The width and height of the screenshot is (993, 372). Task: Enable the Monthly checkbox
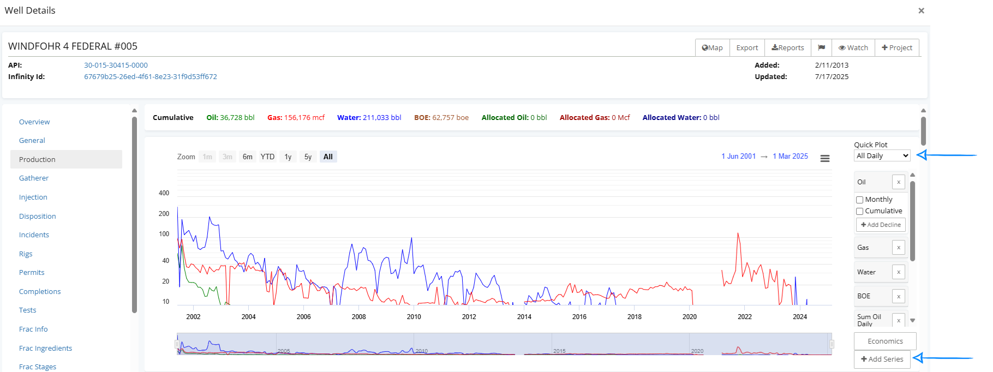(x=860, y=200)
